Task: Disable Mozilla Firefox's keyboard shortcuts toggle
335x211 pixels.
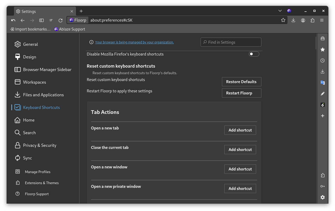Action: click(254, 54)
